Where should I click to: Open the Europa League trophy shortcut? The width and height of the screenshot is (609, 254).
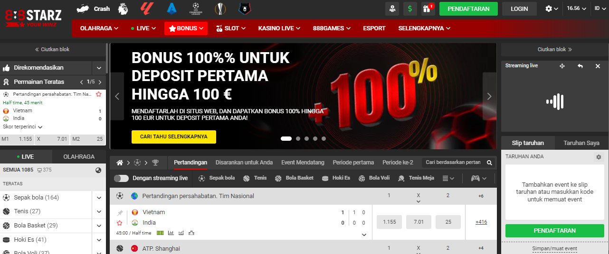pos(220,8)
